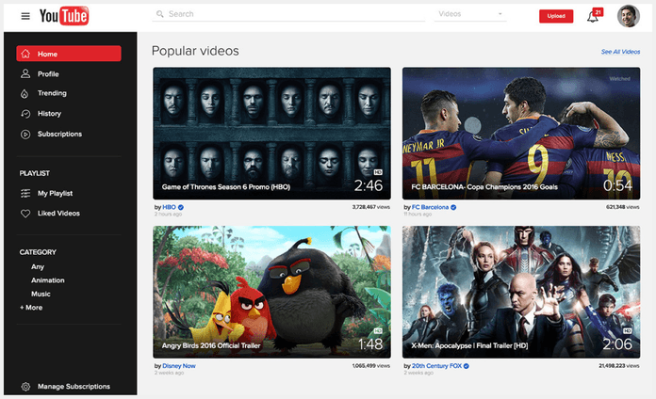Select the Music category
Image resolution: width=656 pixels, height=399 pixels.
pyautogui.click(x=41, y=295)
